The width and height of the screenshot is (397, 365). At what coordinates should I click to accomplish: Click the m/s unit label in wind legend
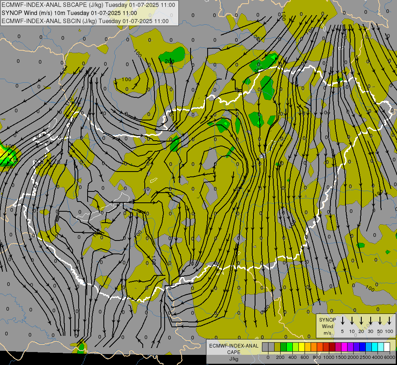click(x=327, y=333)
